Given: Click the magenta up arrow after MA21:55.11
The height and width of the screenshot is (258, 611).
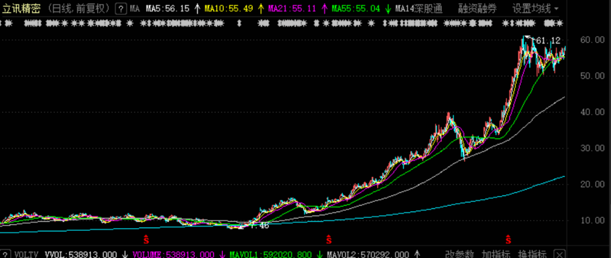Looking at the screenshot, I should [324, 8].
